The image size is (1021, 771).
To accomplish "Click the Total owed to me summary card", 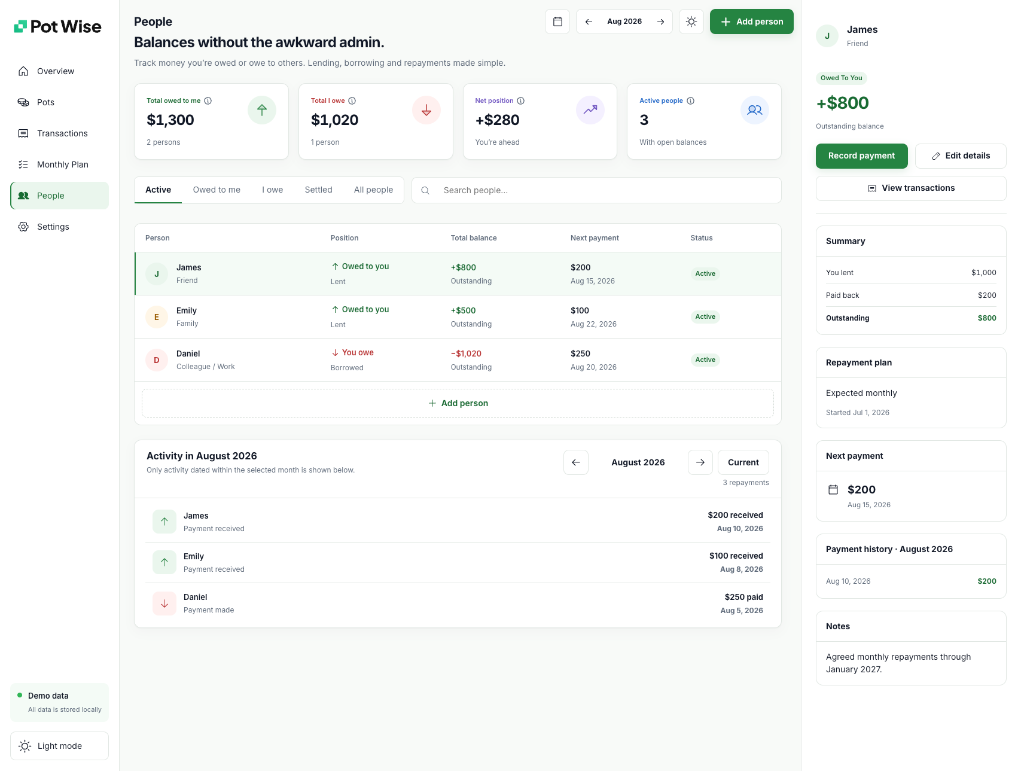I will click(x=211, y=121).
